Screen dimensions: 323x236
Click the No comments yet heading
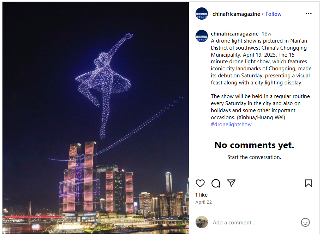[x=254, y=145]
